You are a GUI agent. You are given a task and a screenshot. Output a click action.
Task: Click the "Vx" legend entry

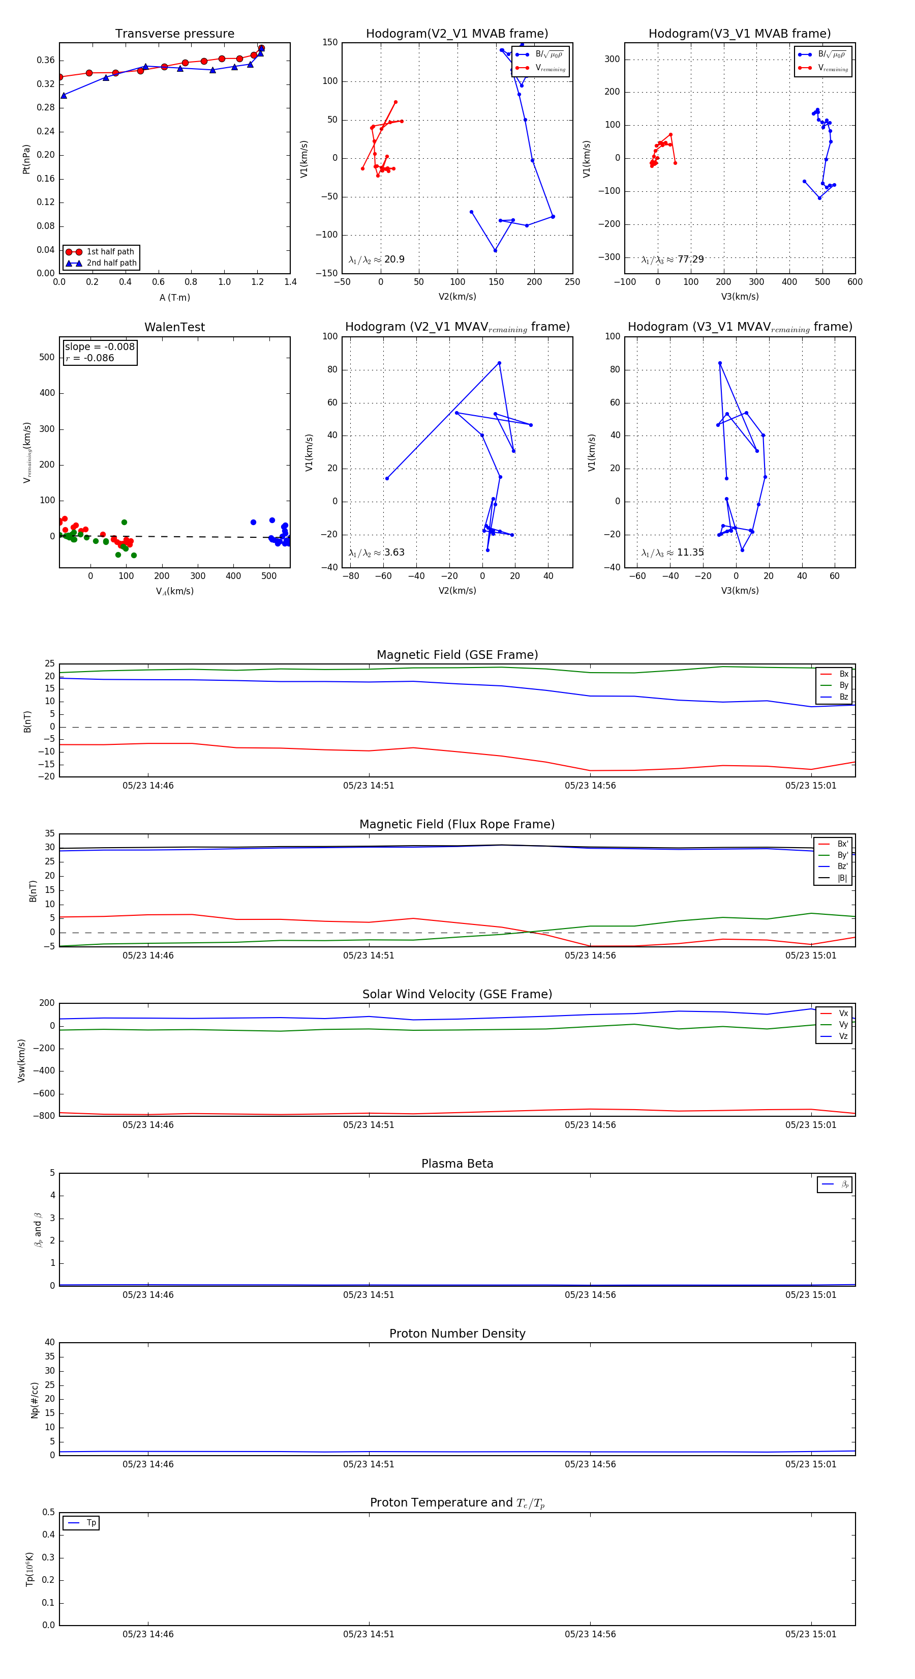[834, 1014]
